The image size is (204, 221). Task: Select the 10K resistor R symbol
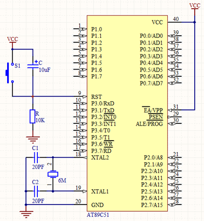(x=33, y=117)
